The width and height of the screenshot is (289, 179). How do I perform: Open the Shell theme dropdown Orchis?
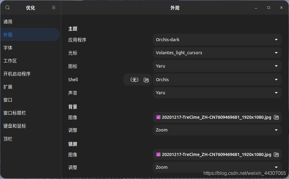217,80
